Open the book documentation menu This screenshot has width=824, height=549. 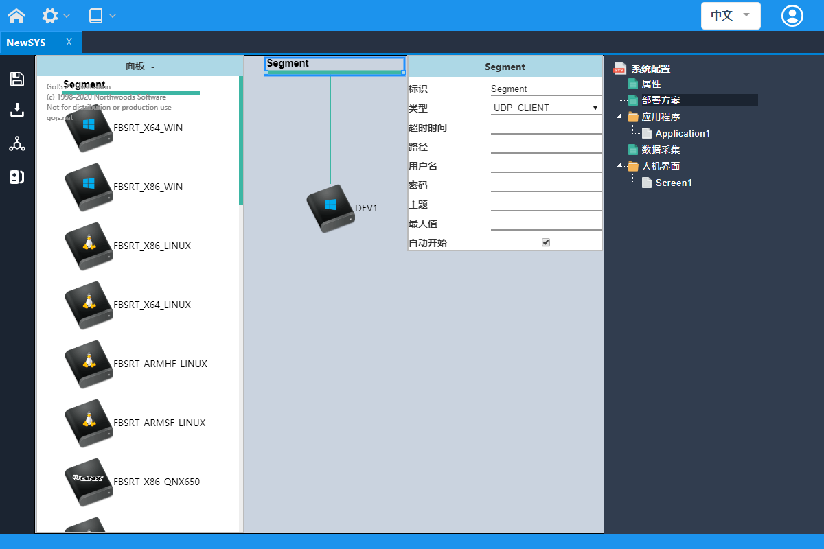click(x=96, y=15)
